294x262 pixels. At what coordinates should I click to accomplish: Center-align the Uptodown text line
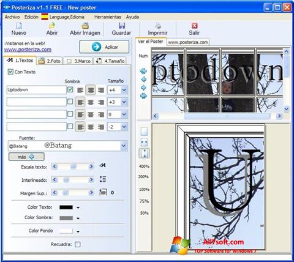pyautogui.click(x=91, y=90)
